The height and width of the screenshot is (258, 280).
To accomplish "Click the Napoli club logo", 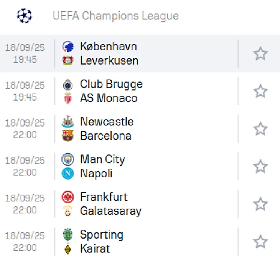I will tap(68, 174).
